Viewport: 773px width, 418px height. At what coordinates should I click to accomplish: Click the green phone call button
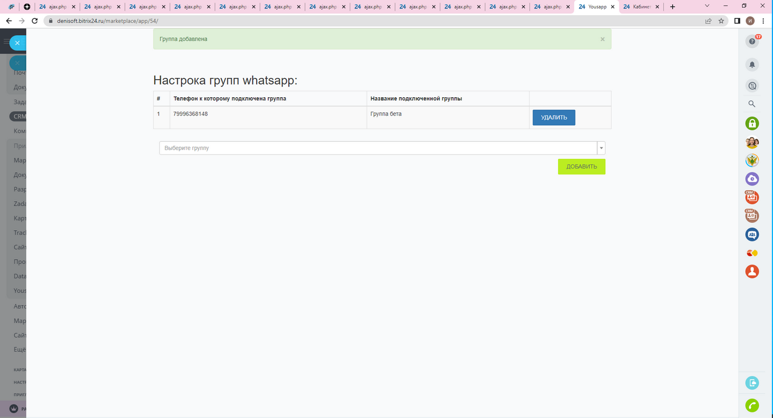coord(752,405)
